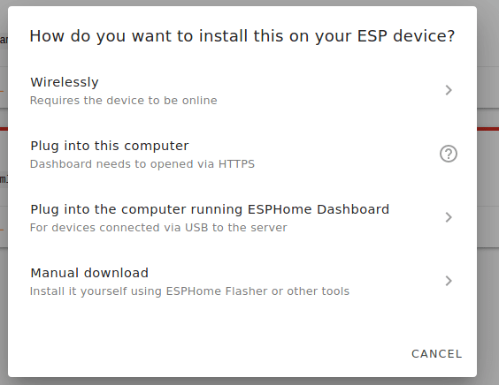The image size is (499, 385).
Task: Click "For devices connected via USB" description
Action: (x=158, y=228)
